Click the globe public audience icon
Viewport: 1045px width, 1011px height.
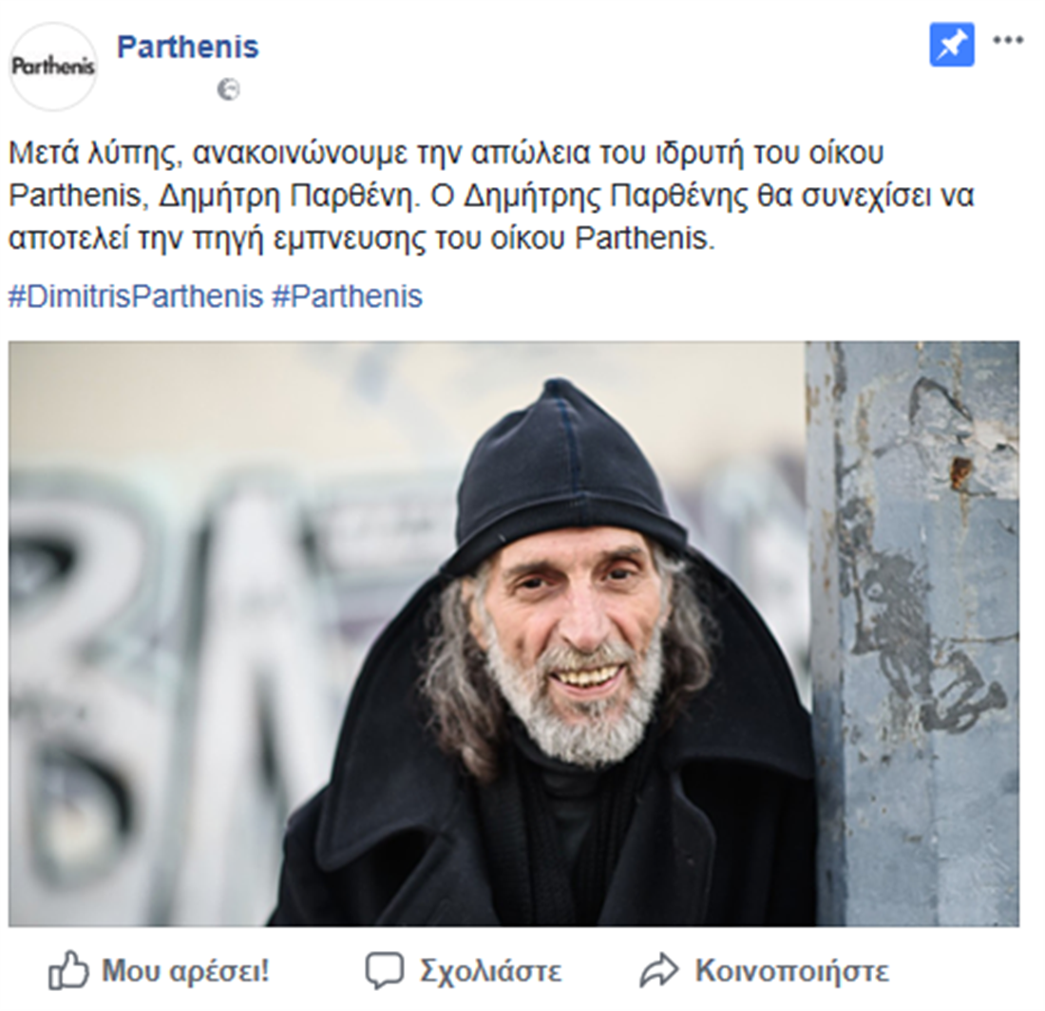(x=229, y=89)
